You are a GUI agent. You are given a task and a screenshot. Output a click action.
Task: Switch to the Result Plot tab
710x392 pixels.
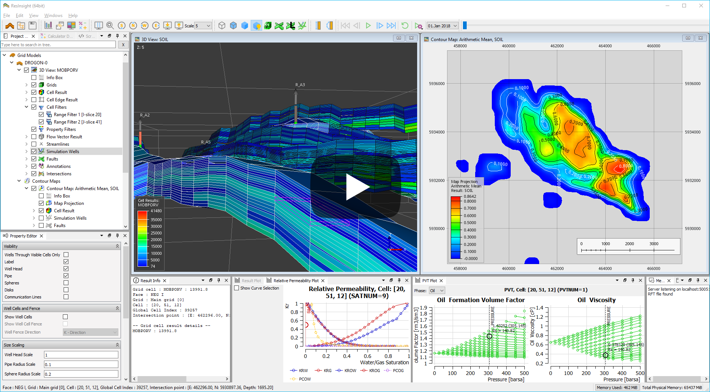pyautogui.click(x=251, y=281)
